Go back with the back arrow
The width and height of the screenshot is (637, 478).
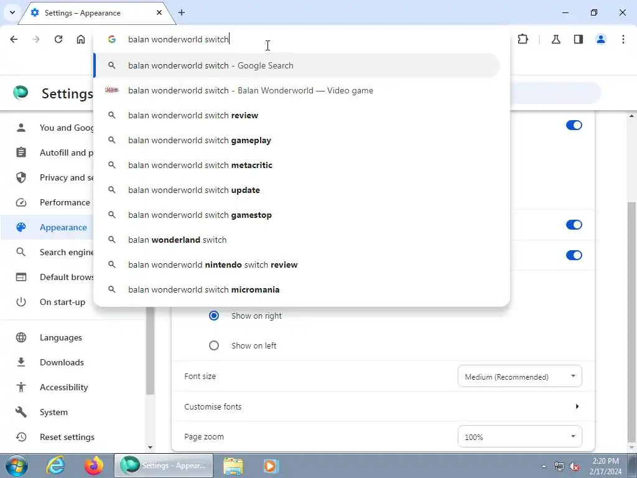coord(14,39)
